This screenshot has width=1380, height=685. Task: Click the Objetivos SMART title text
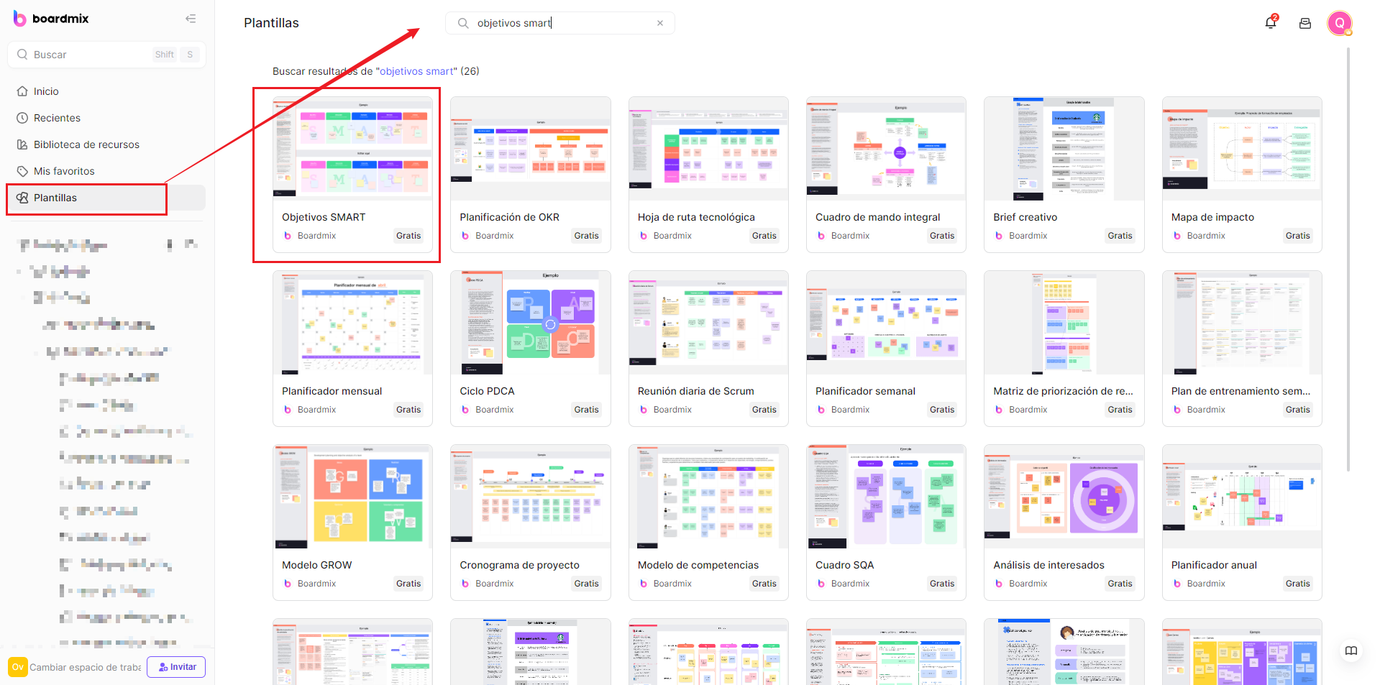(324, 217)
